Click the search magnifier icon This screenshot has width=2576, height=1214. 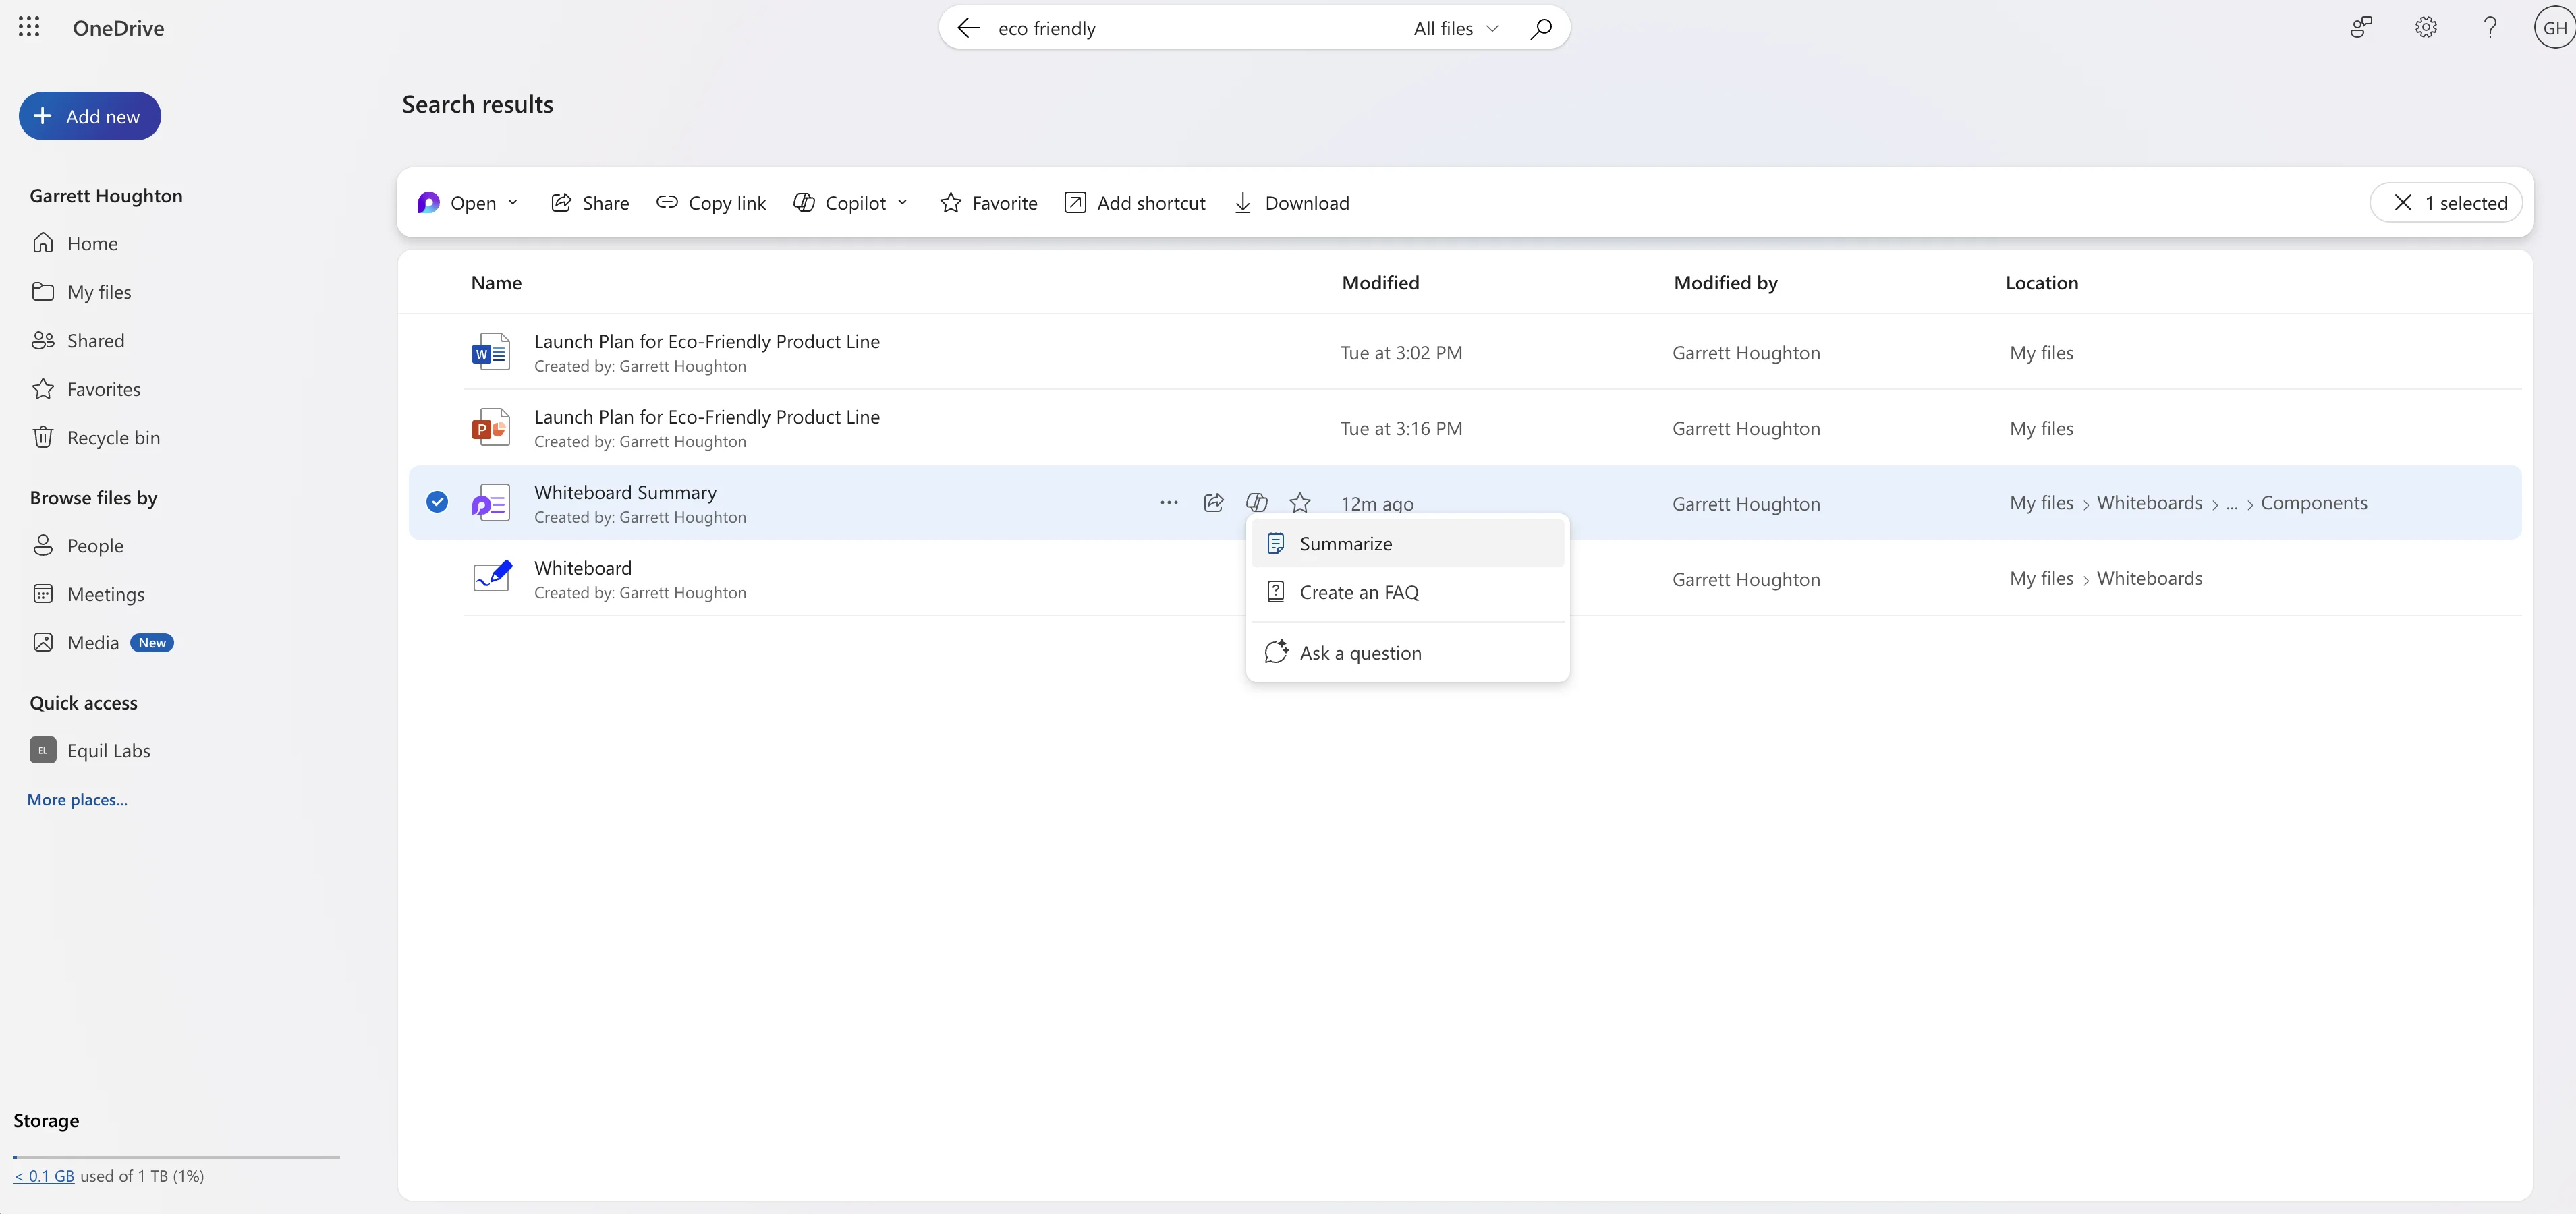[1541, 28]
